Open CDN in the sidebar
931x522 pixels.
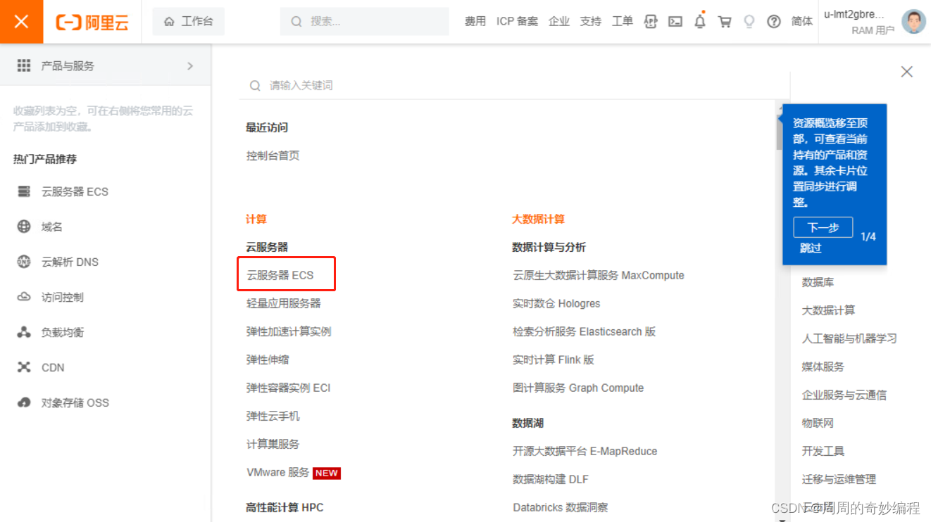(x=53, y=367)
